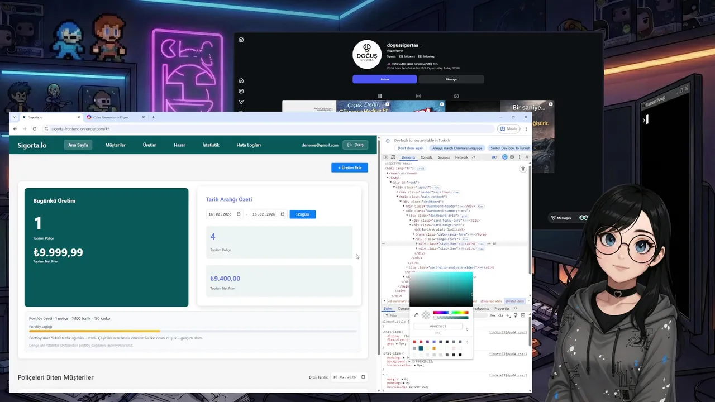
Task: Click Always match Chrome's language
Action: pyautogui.click(x=457, y=148)
